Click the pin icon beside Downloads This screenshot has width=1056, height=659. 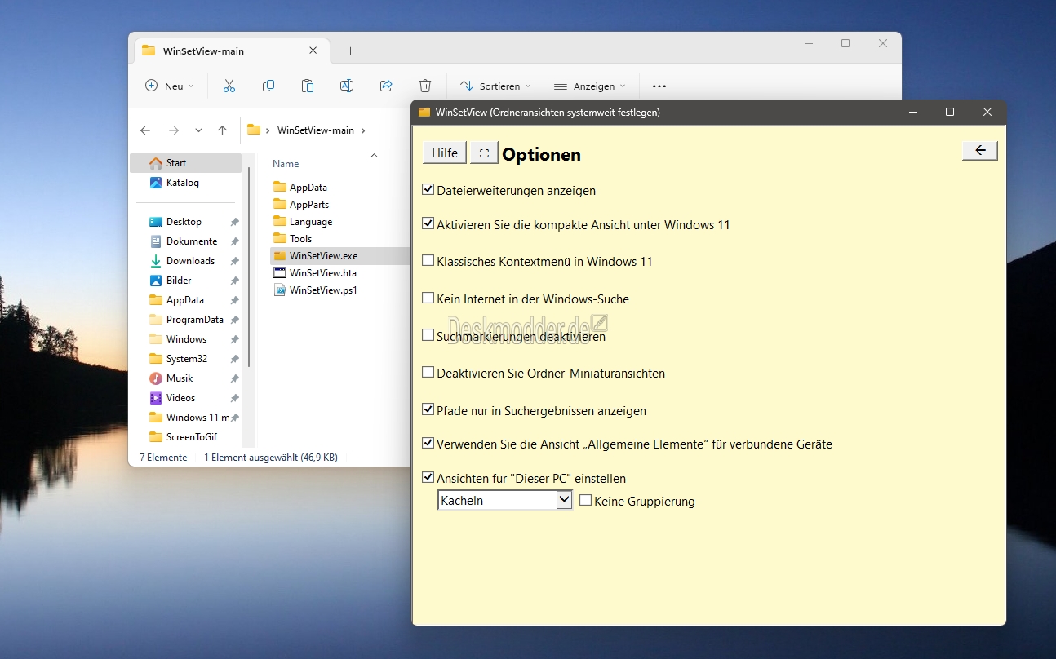[x=234, y=261]
